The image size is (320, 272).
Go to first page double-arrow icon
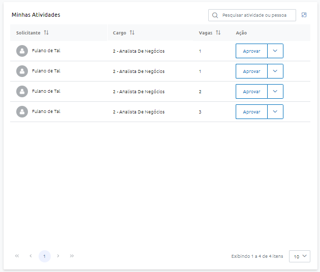(x=17, y=256)
